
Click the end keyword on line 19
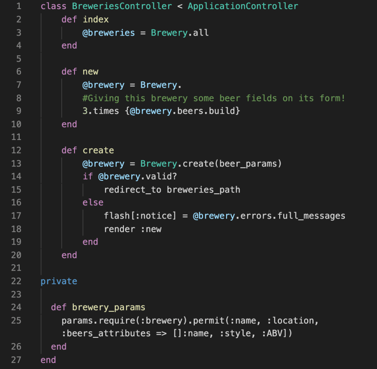[x=90, y=242]
